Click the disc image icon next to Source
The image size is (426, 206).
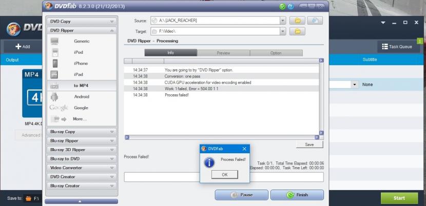[315, 20]
